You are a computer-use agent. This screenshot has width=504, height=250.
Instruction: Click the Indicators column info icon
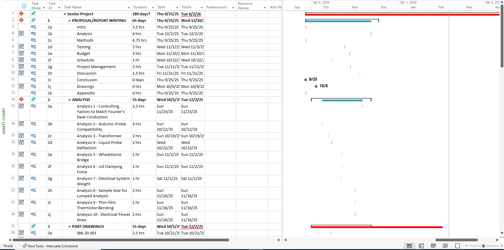click(24, 6)
